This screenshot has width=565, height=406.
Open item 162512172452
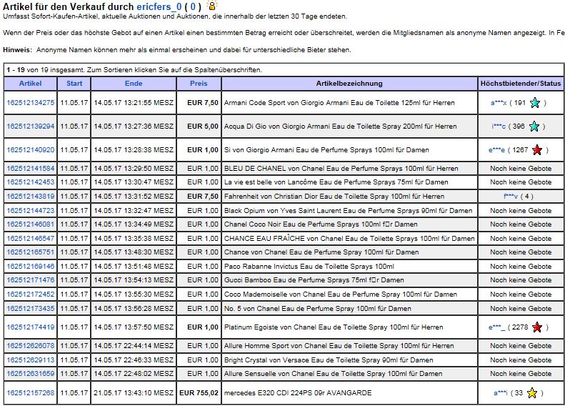coord(31,294)
